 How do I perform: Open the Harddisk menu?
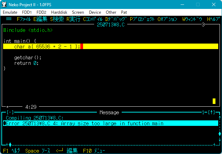click(x=59, y=12)
